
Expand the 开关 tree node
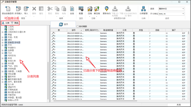[2, 45]
